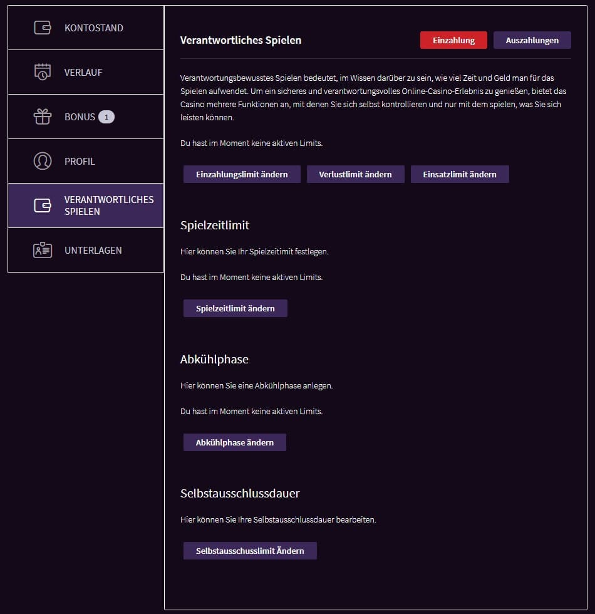This screenshot has width=595, height=614.
Task: Click the Verlauf calendar icon
Action: point(42,72)
